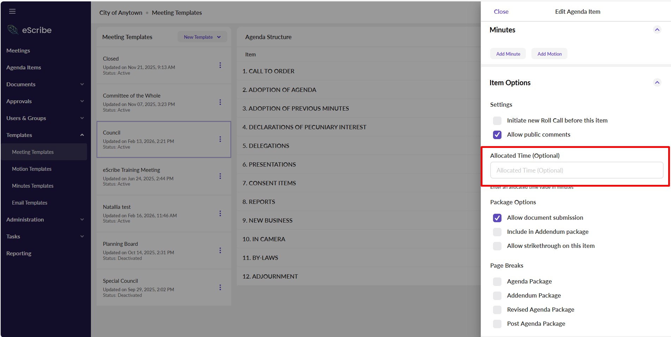Open options menu for eScribe Training Meeting
Image resolution: width=671 pixels, height=337 pixels.
point(220,176)
